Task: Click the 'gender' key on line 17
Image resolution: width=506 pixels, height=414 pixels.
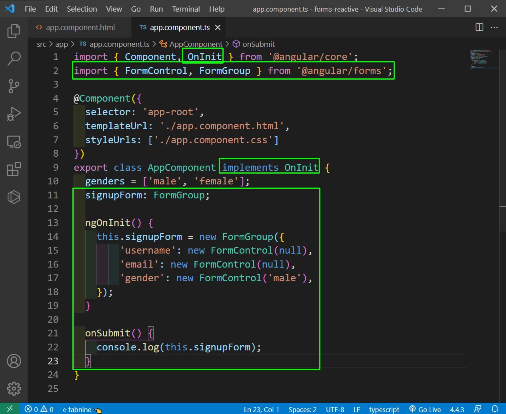Action: [142, 278]
